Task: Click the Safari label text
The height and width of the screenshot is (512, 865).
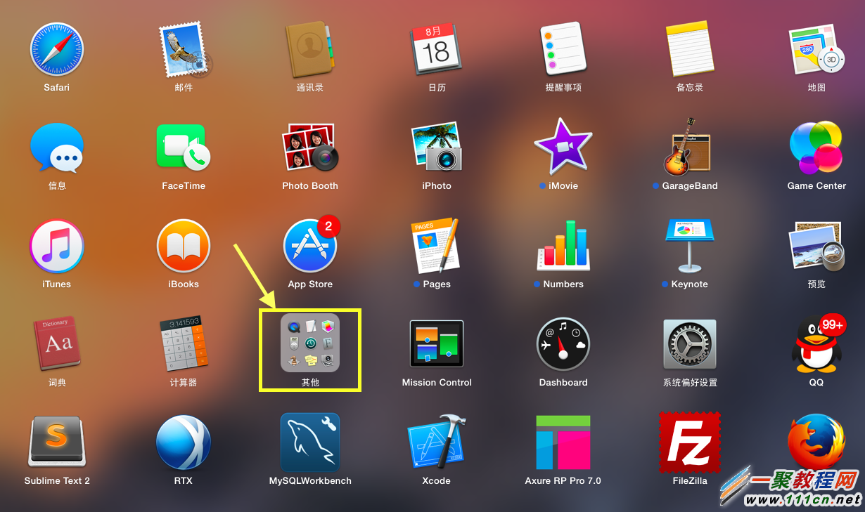Action: click(x=56, y=88)
